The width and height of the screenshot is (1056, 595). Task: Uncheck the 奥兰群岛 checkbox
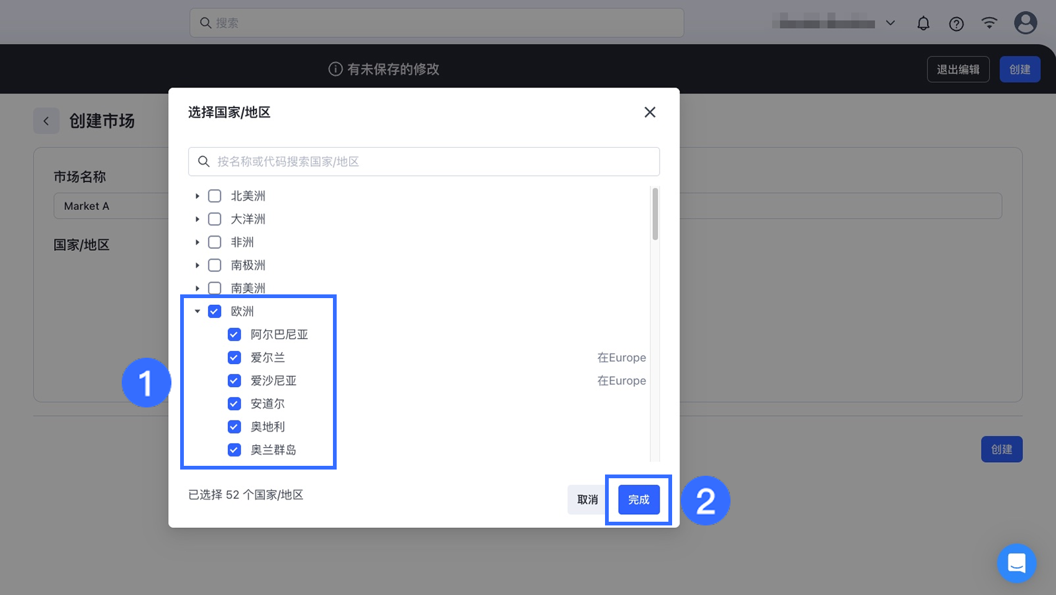234,450
